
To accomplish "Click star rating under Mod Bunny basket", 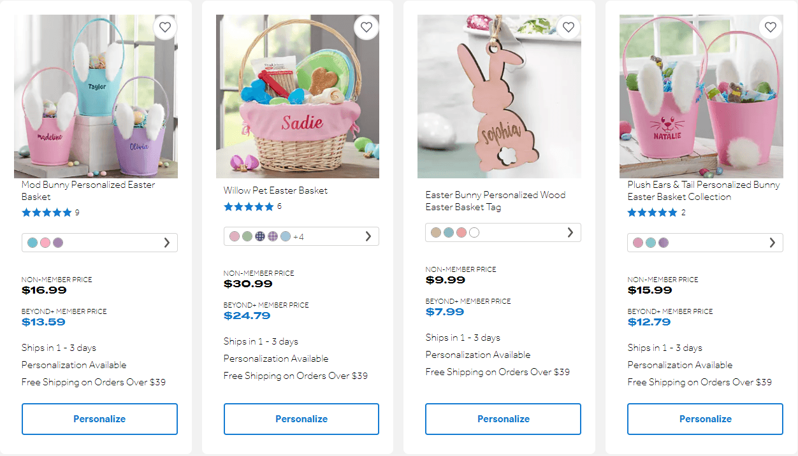I will coord(48,212).
